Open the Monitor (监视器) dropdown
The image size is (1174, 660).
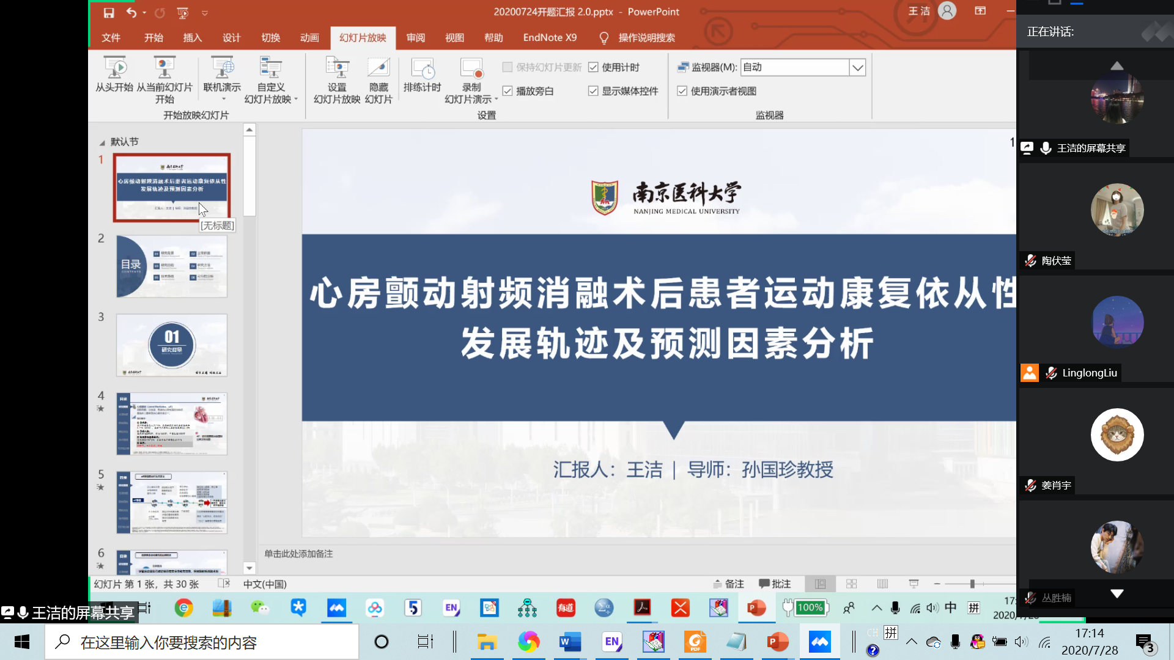point(857,67)
